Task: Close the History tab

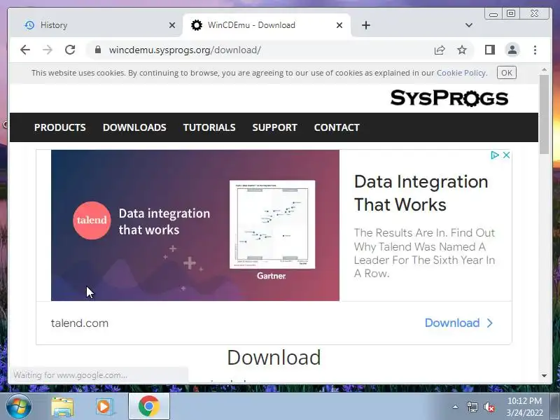Action: tap(171, 25)
